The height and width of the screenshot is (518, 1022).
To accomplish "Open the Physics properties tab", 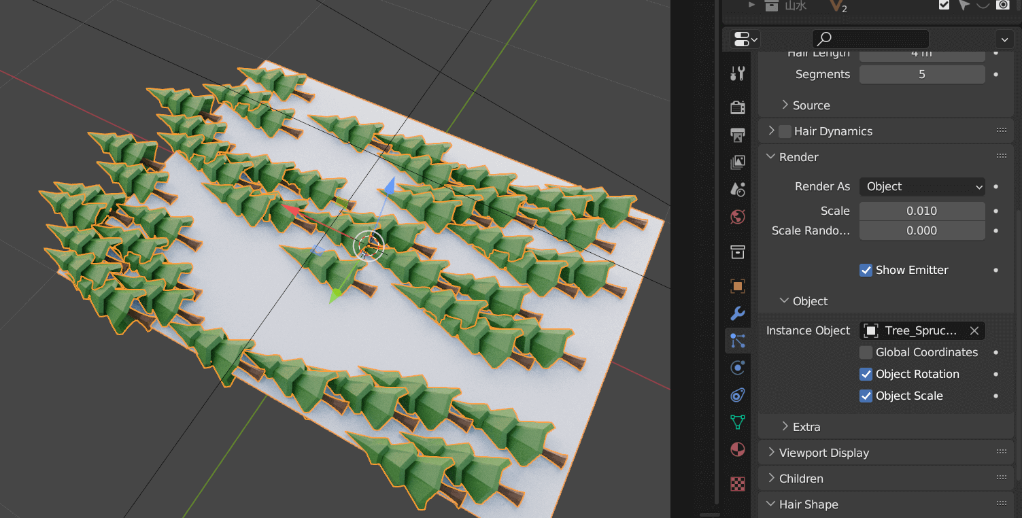I will coord(738,368).
